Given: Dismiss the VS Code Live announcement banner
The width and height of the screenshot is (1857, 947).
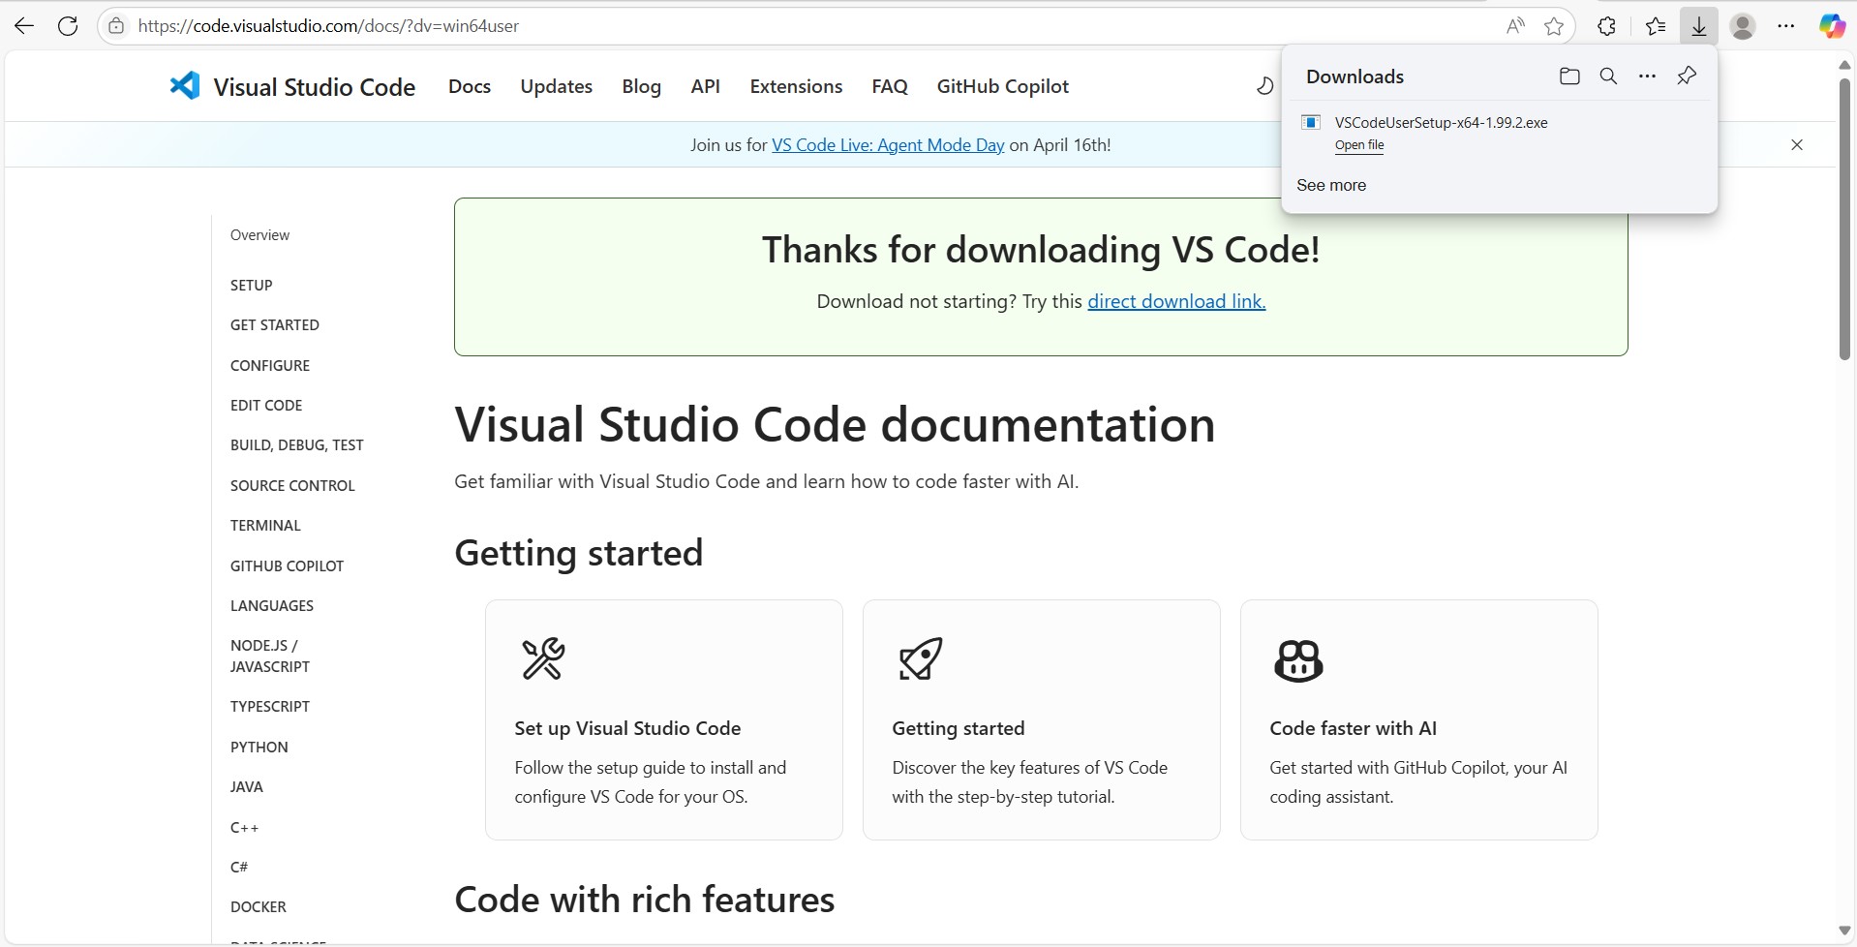Looking at the screenshot, I should (1797, 145).
